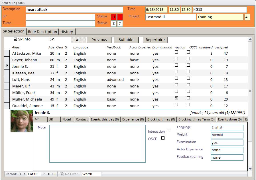Screen dimensions: 256x180
Task: Jump to the first record
Action: [x=19, y=174]
